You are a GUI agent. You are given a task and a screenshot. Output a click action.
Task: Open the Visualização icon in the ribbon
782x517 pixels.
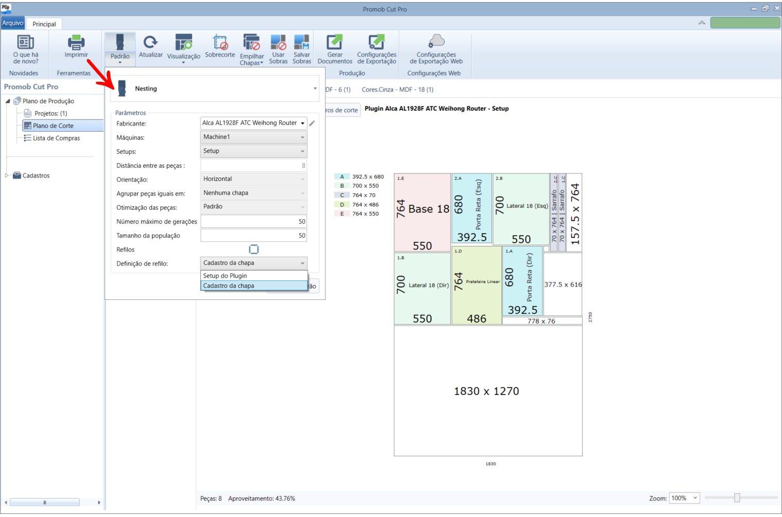click(183, 42)
